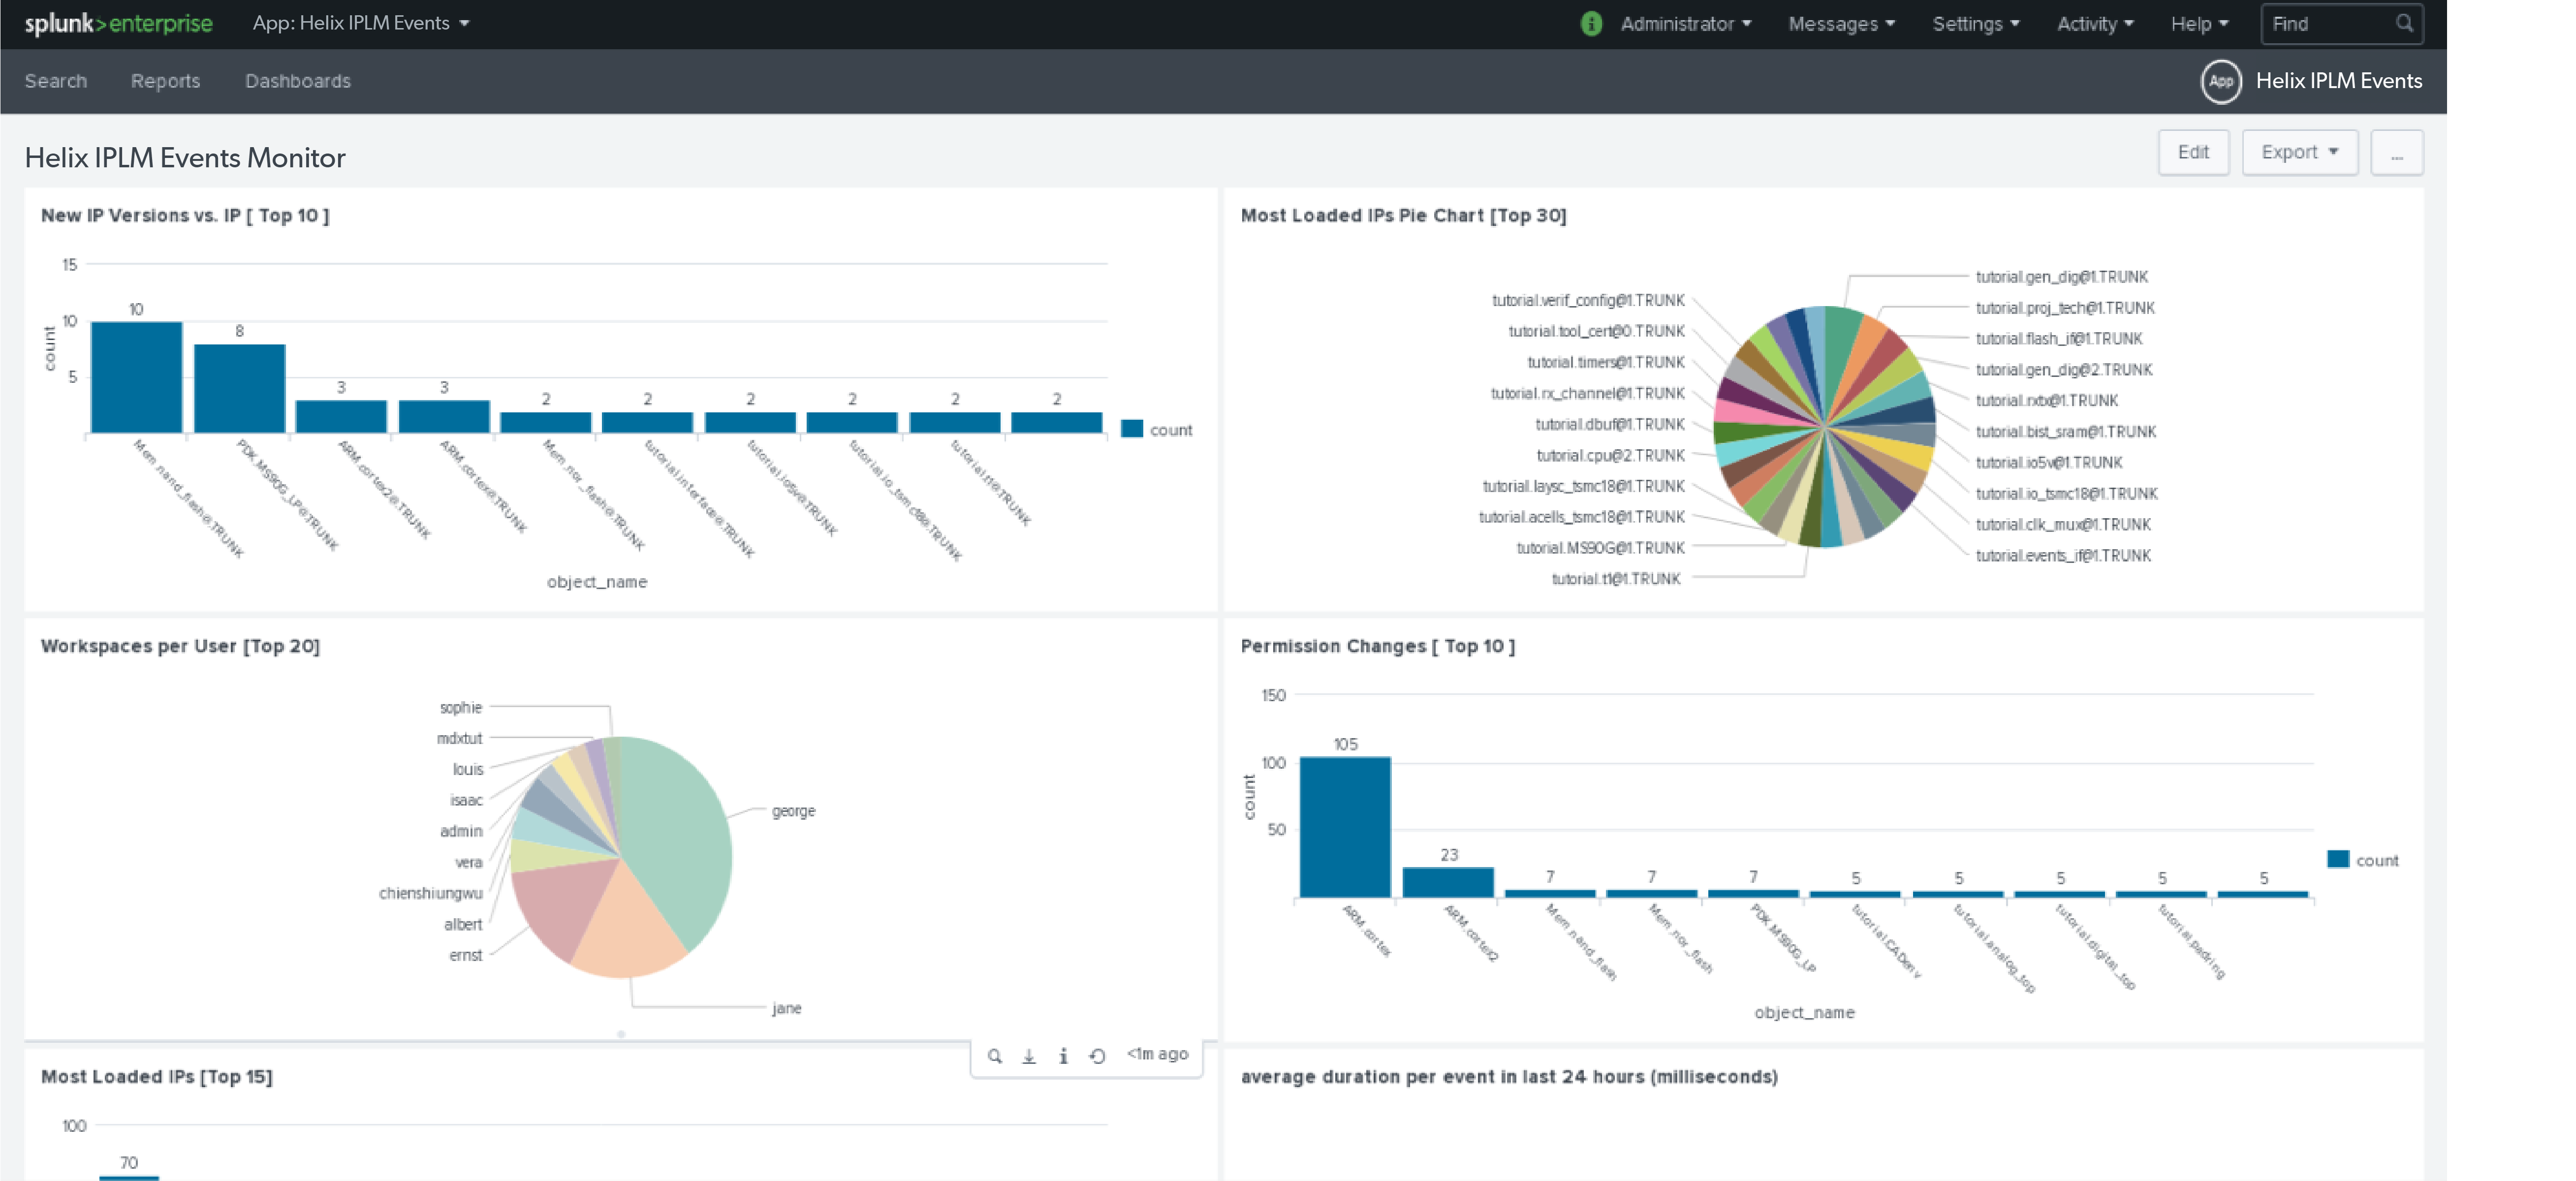Open the App: Helix IPLM Events dropdown
2576x1181 pixels.
coord(360,23)
